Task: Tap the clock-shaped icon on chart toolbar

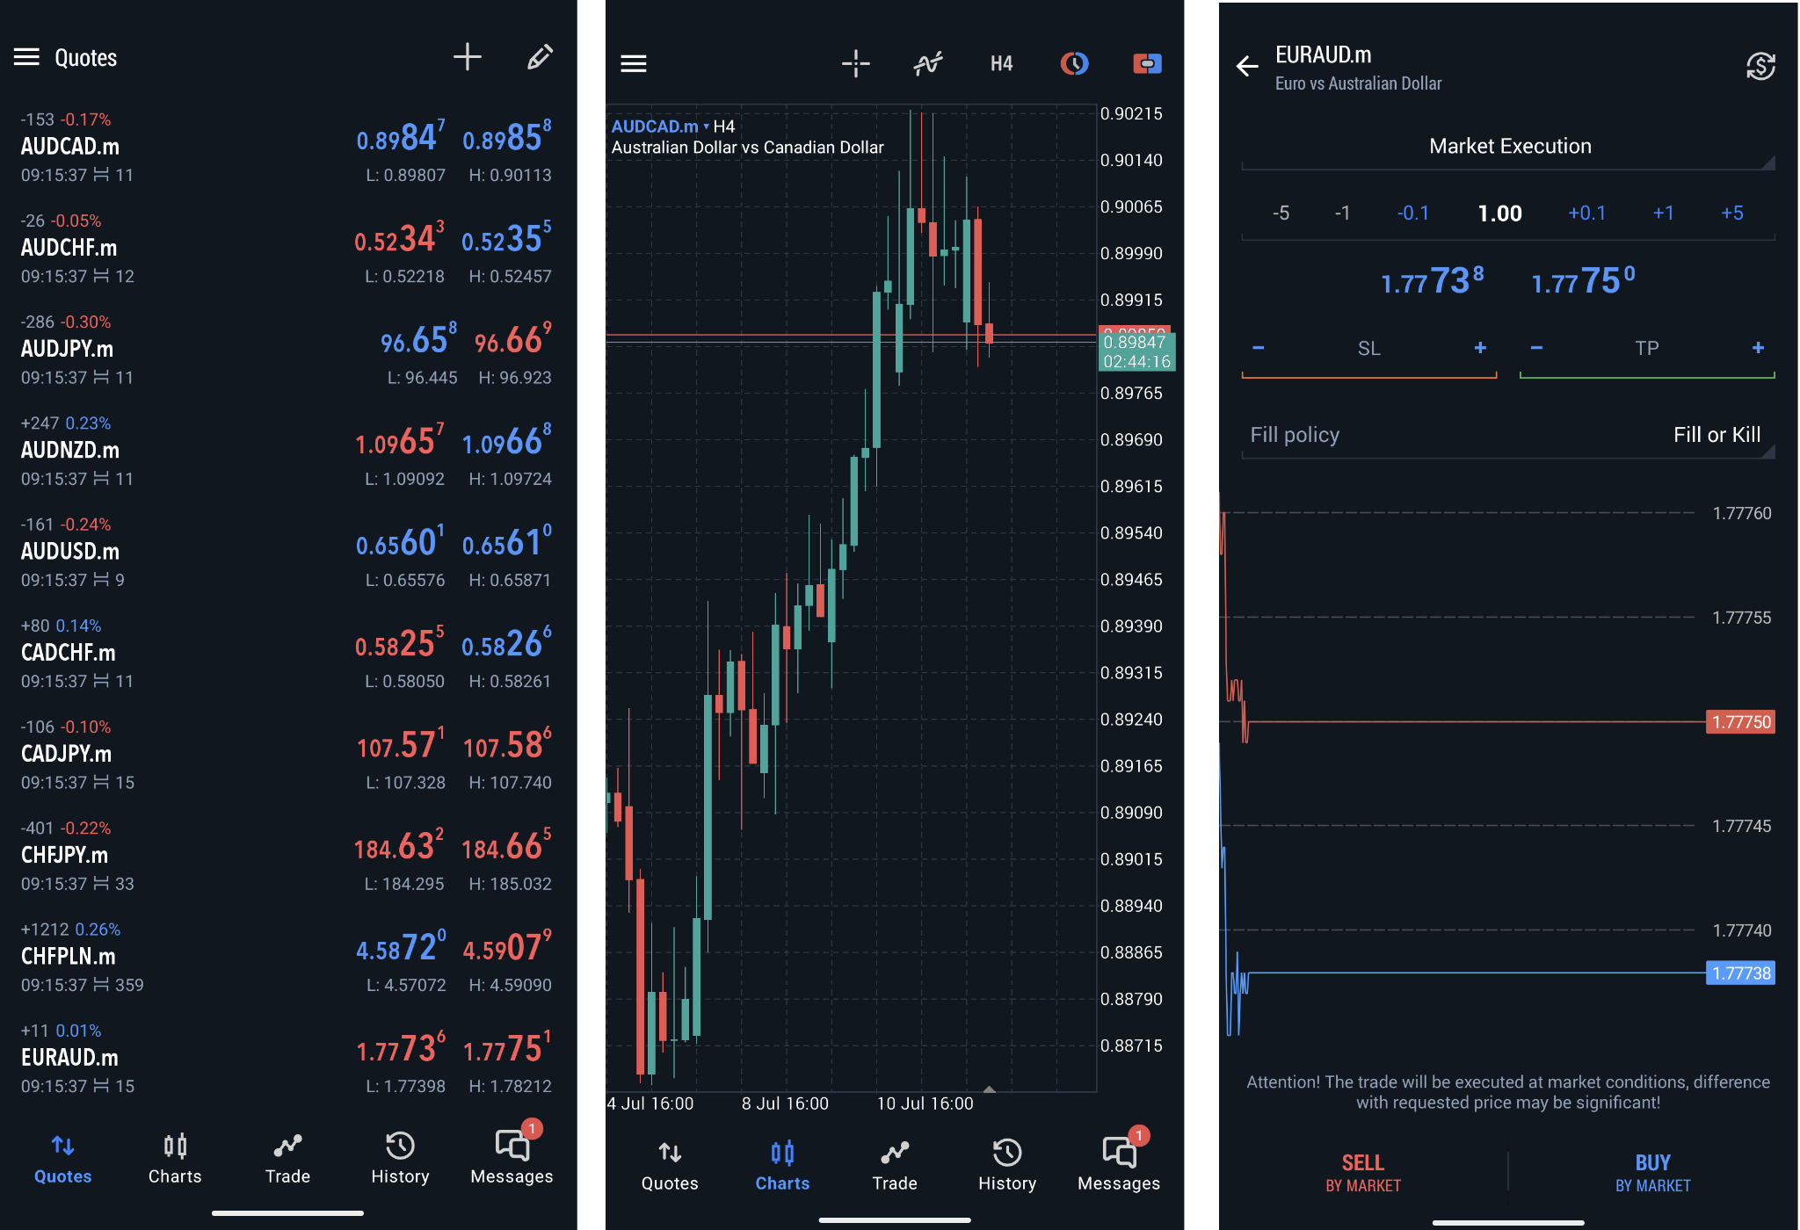Action: click(x=1074, y=63)
